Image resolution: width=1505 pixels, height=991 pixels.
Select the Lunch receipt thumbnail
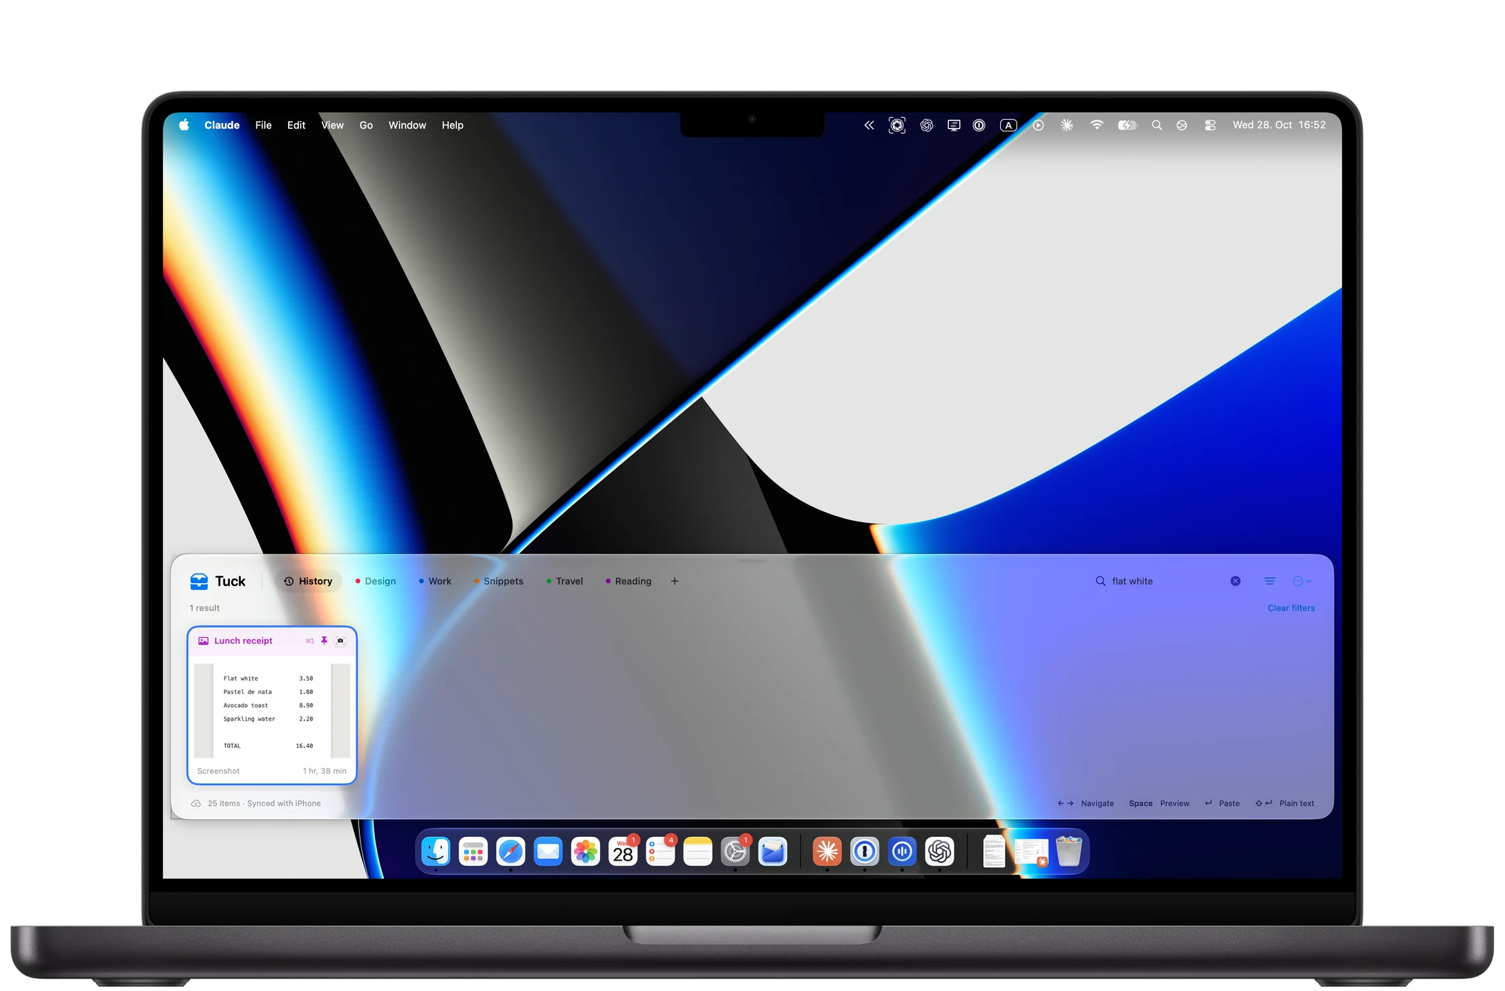click(x=272, y=710)
